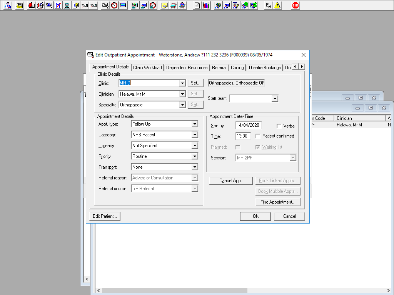
Task: Switch to the Theatre Bookings tab
Action: (x=264, y=68)
